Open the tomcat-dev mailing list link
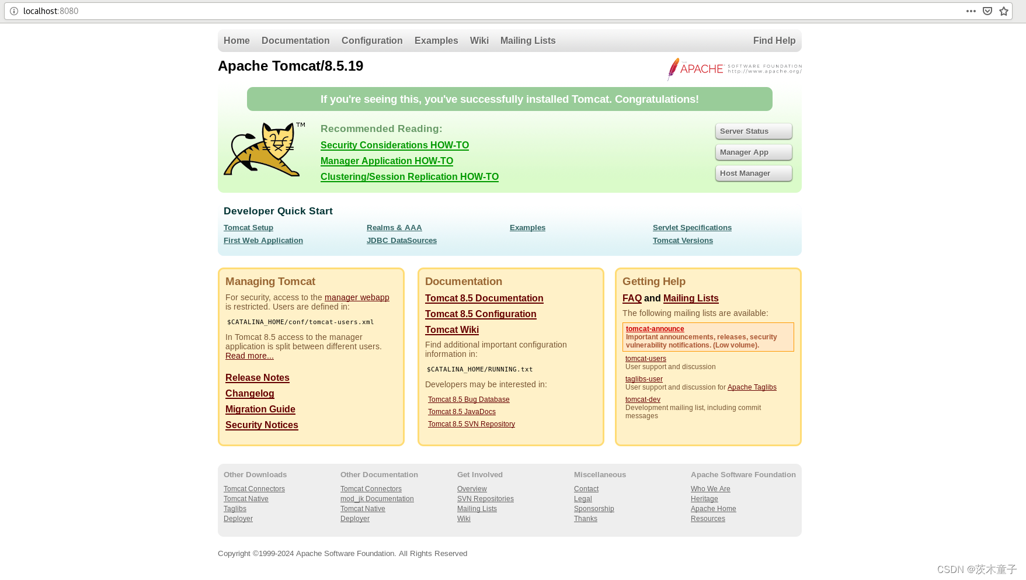 pyautogui.click(x=643, y=400)
